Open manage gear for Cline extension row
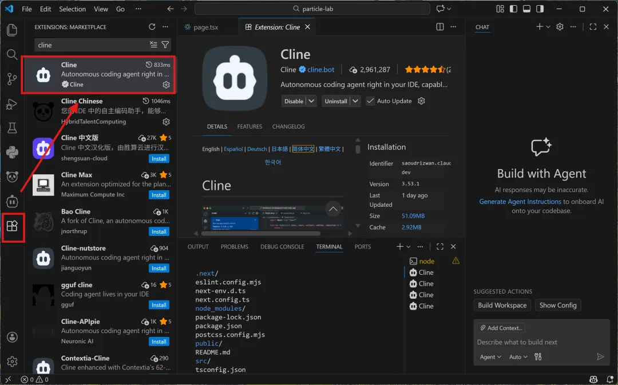 pyautogui.click(x=167, y=85)
